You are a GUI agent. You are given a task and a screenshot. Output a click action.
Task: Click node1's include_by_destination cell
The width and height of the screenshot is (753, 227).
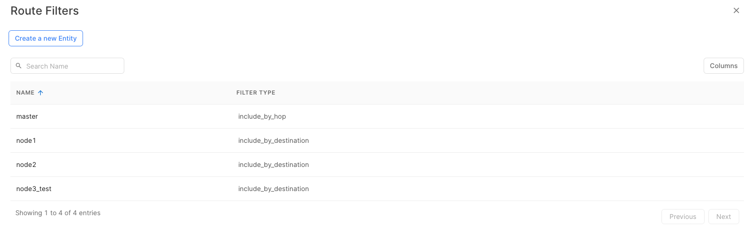(x=273, y=140)
